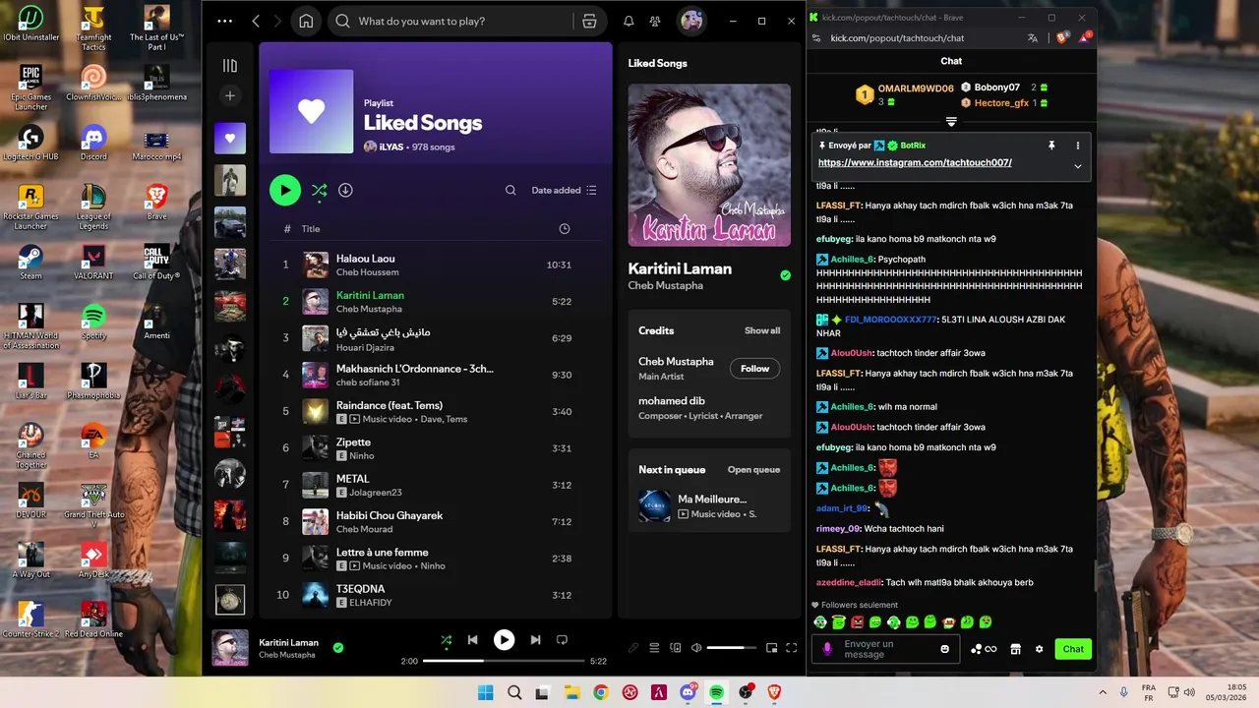Open emoji picker in Kick chat input
The width and height of the screenshot is (1259, 708).
[x=945, y=649]
